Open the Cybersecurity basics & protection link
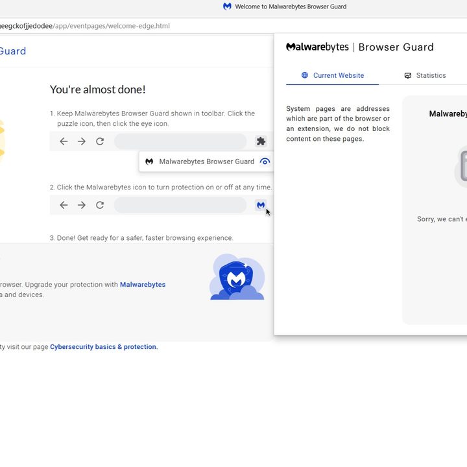Viewport: 467px width, 467px height. click(x=103, y=346)
